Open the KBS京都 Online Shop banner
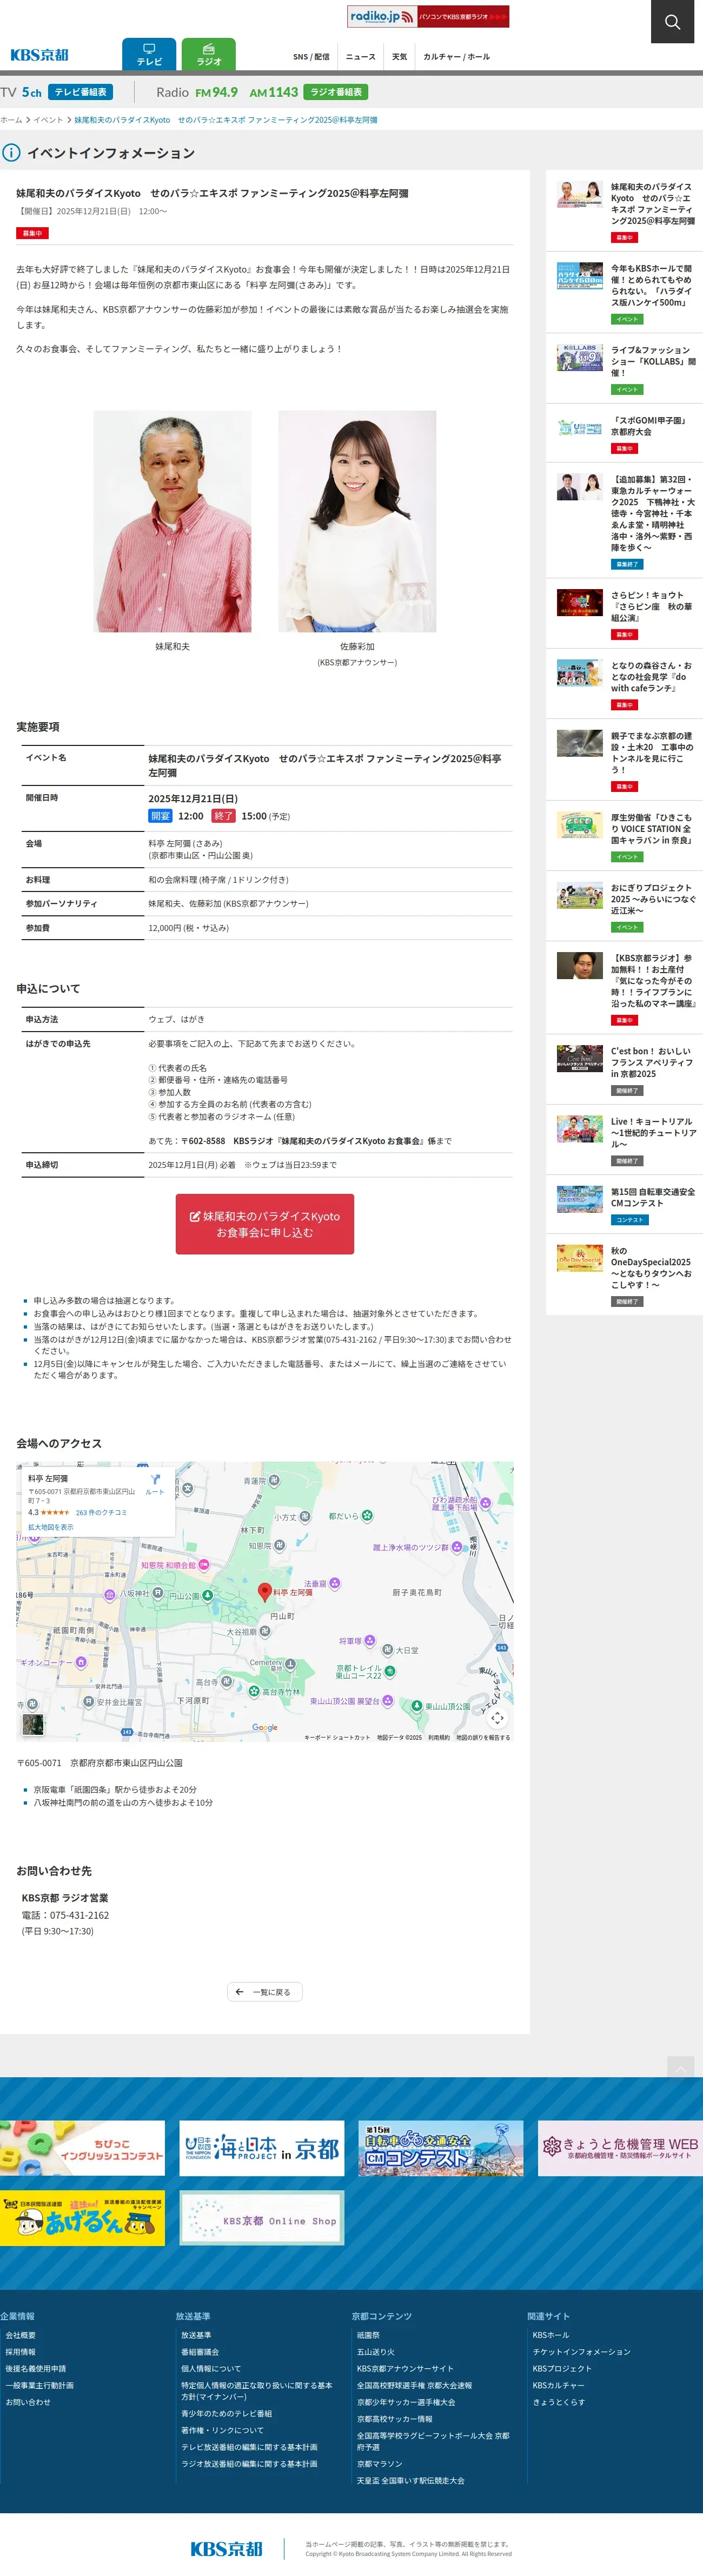Image resolution: width=703 pixels, height=2576 pixels. [x=262, y=2218]
